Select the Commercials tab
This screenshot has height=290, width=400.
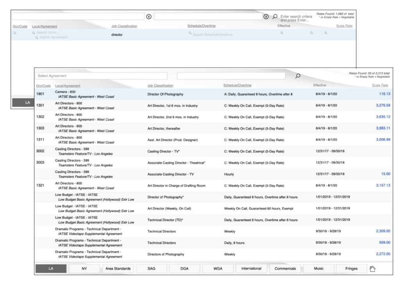(285, 269)
